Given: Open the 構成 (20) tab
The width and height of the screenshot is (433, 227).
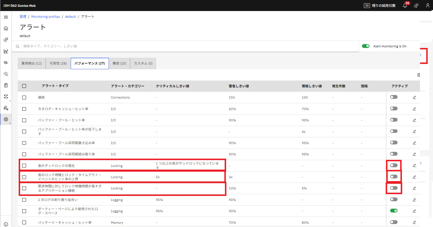Looking at the screenshot, I should pos(120,63).
